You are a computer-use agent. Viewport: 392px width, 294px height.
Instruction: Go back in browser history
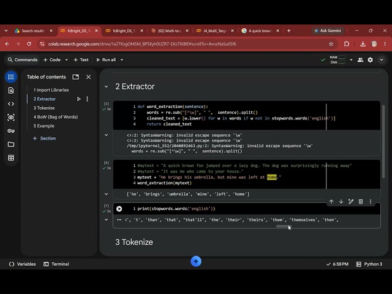7,44
